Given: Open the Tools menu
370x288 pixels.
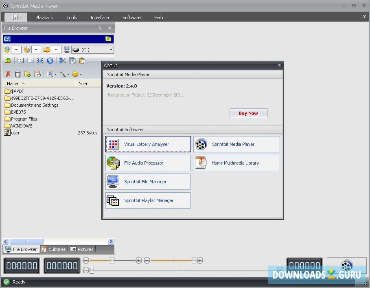Looking at the screenshot, I should click(x=72, y=18).
